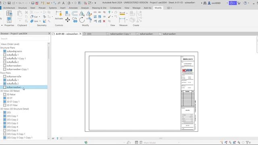Toggle the Properties palette icon
258x145 pixels.
tap(9, 20)
